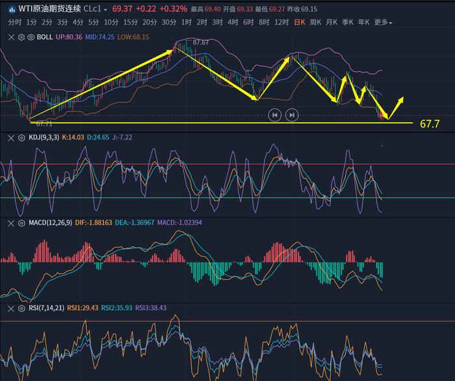Open KDJ indicator settings icon
Viewport: 455px width, 381px height.
pyautogui.click(x=21, y=138)
